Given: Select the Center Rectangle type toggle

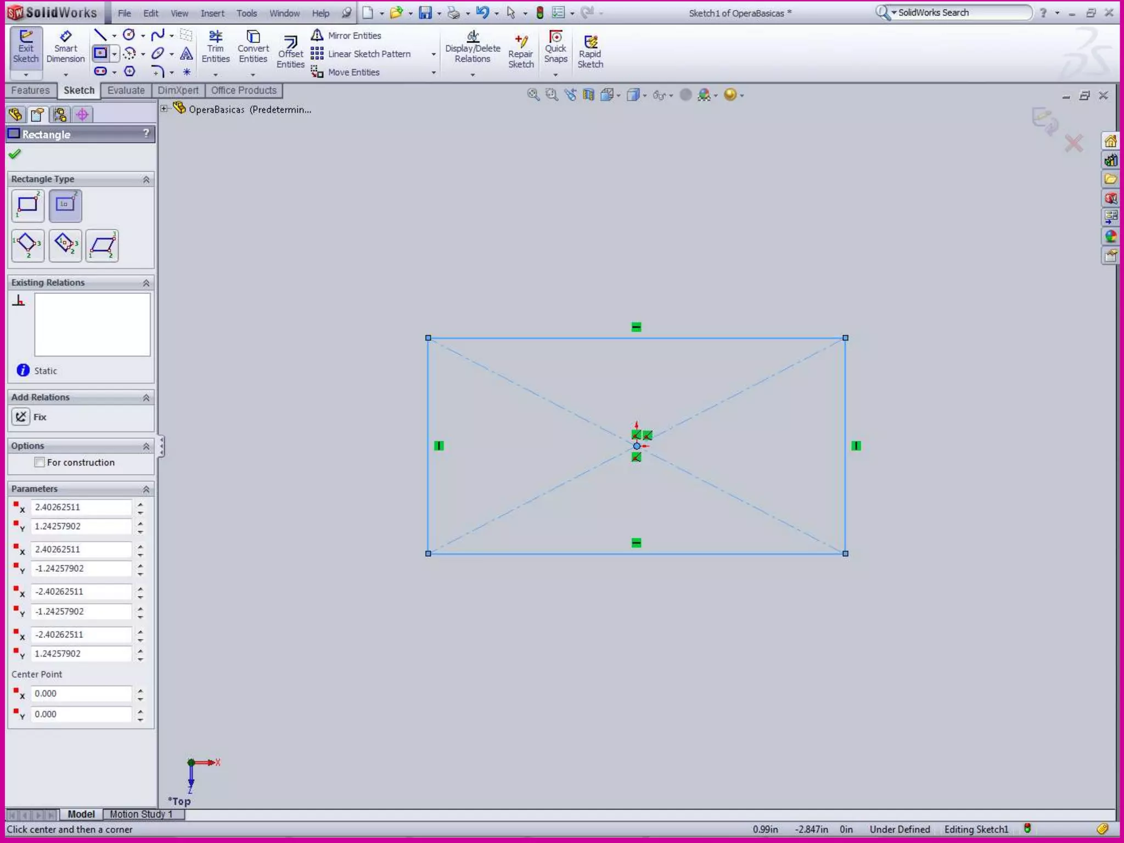Looking at the screenshot, I should 65,205.
